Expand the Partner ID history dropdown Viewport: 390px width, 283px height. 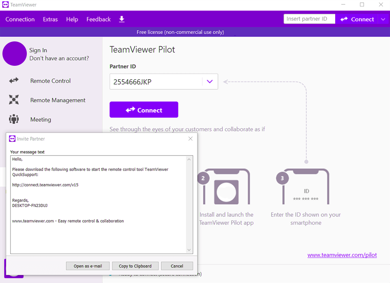(x=210, y=82)
